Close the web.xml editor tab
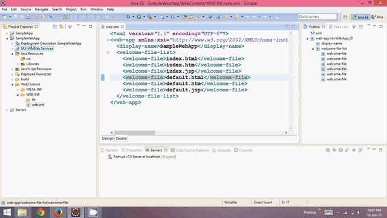 click(122, 27)
